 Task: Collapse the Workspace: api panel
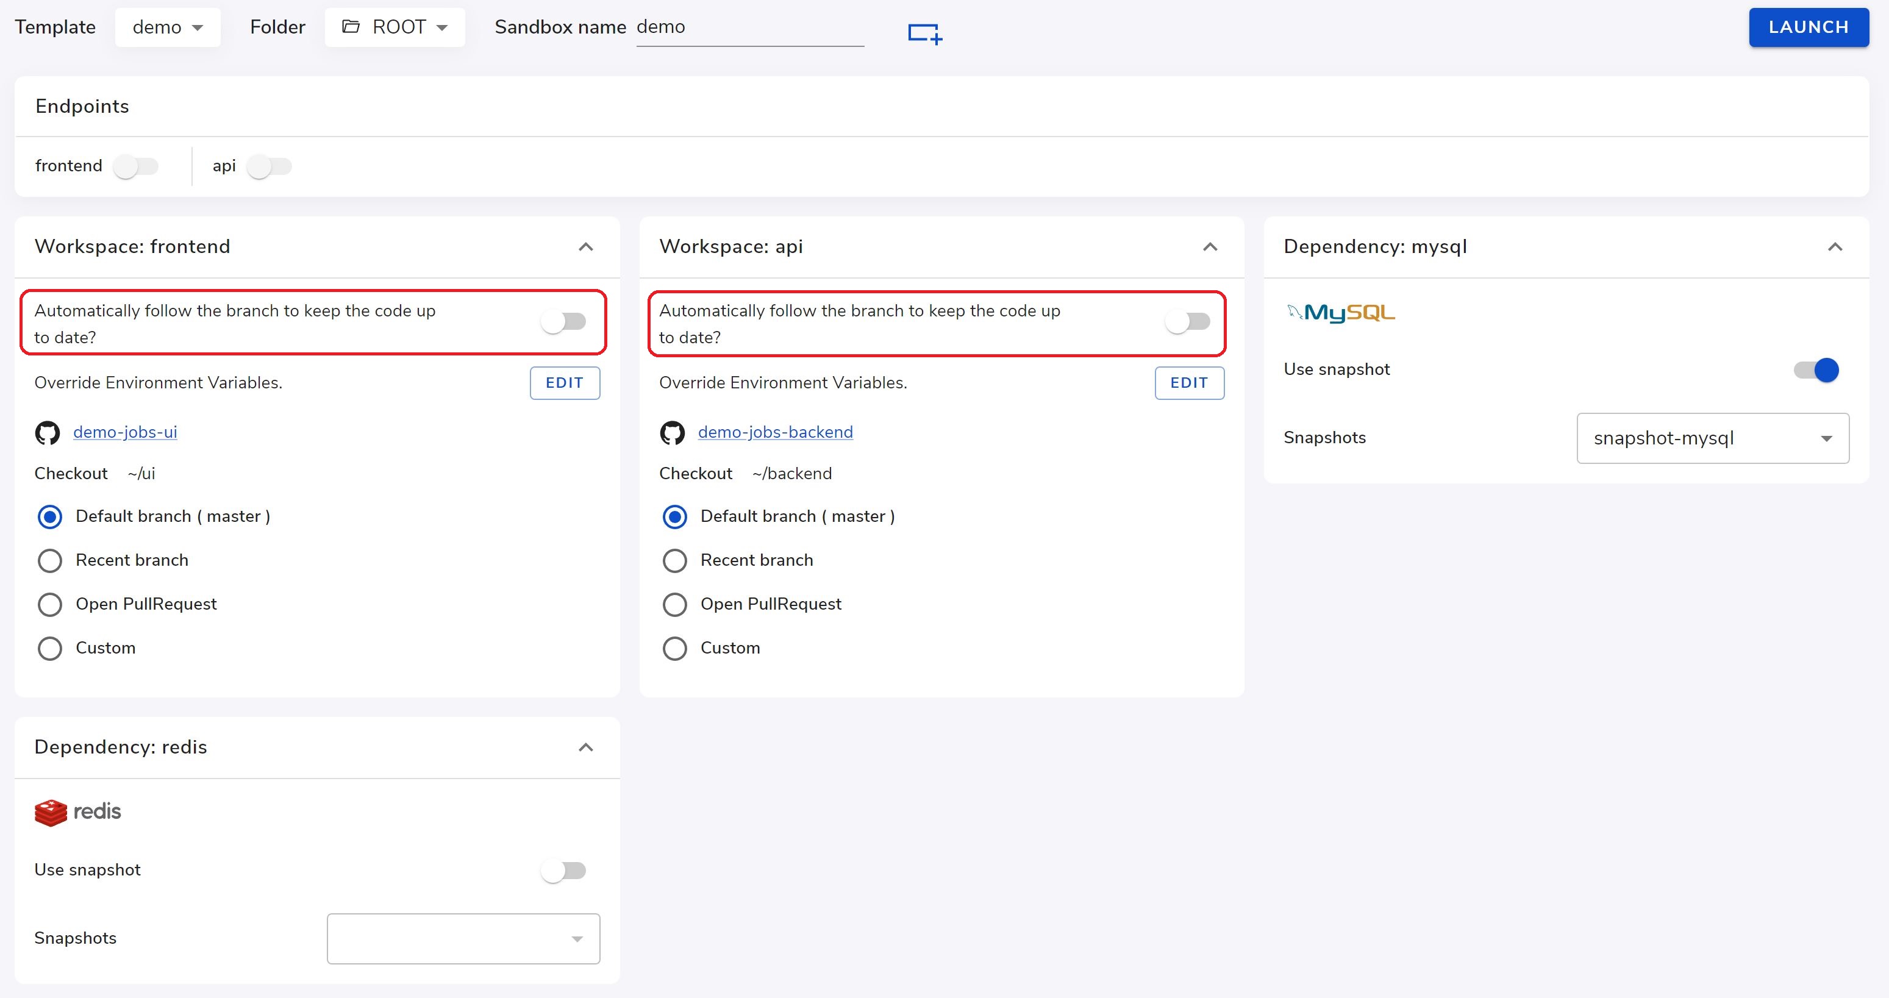click(x=1210, y=247)
